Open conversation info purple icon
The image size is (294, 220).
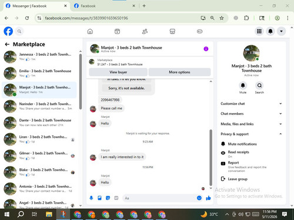[206, 49]
